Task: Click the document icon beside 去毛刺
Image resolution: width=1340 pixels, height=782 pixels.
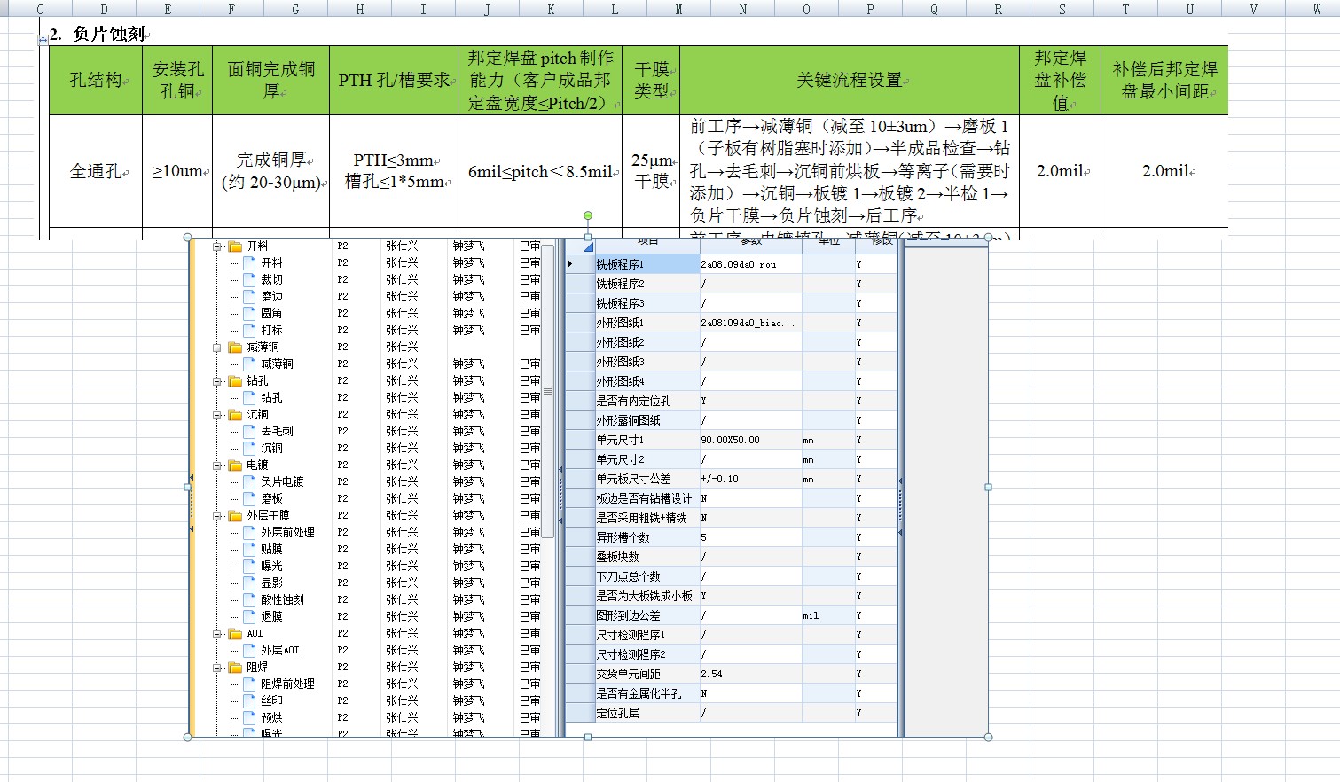Action: pyautogui.click(x=250, y=432)
